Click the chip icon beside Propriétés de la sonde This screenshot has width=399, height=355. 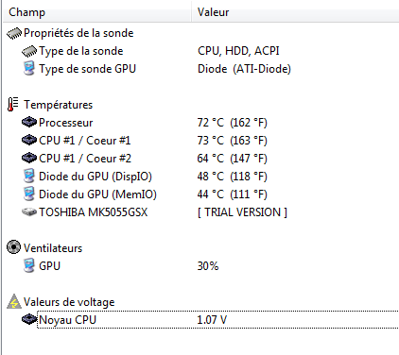[x=14, y=33]
